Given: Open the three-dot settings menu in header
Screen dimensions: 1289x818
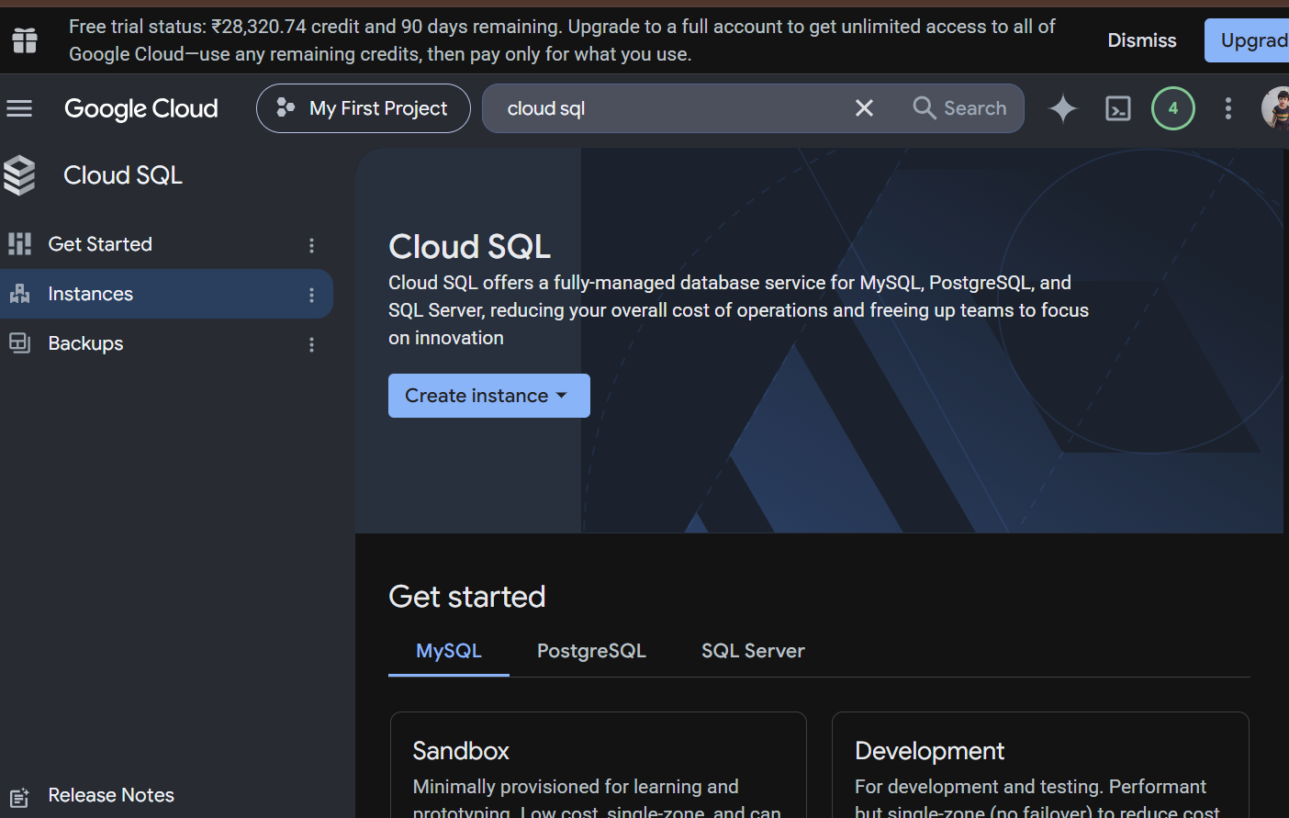Looking at the screenshot, I should click(1228, 108).
